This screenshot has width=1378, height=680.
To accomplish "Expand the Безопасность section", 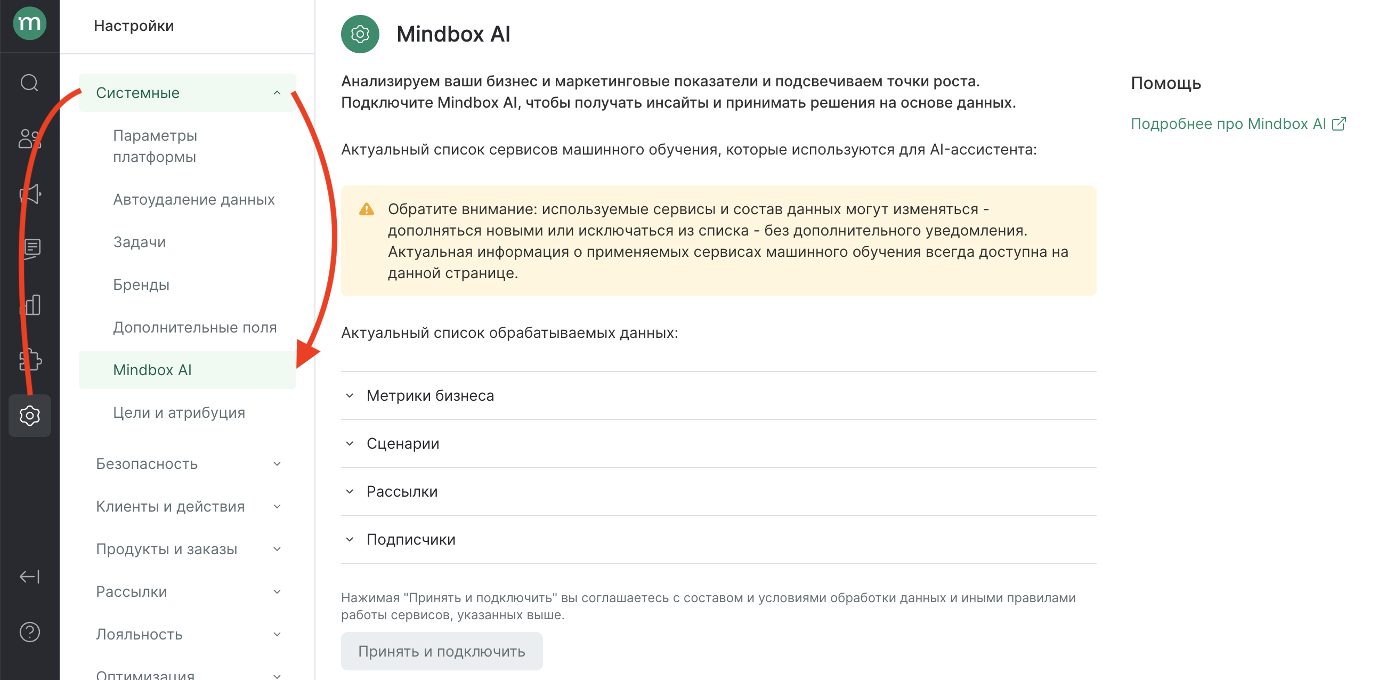I will [187, 464].
